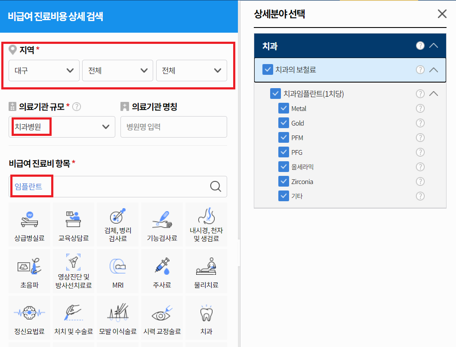Open help icon in 치과 header

point(420,46)
